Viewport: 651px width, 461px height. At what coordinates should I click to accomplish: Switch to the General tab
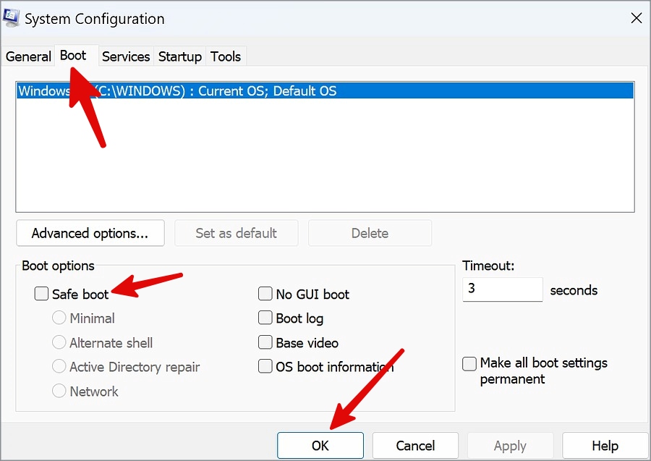28,56
